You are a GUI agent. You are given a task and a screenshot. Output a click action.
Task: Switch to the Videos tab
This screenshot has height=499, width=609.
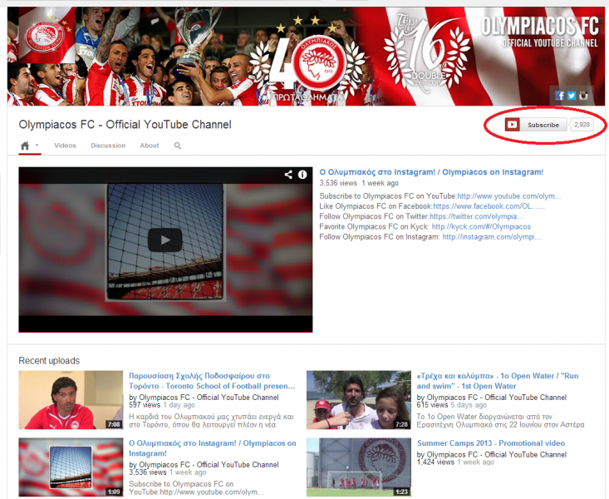tap(65, 146)
